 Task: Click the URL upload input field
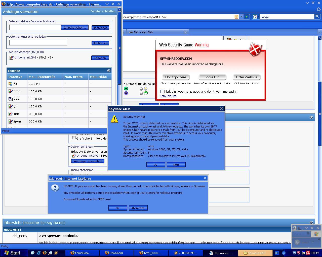pyautogui.click(x=38, y=43)
